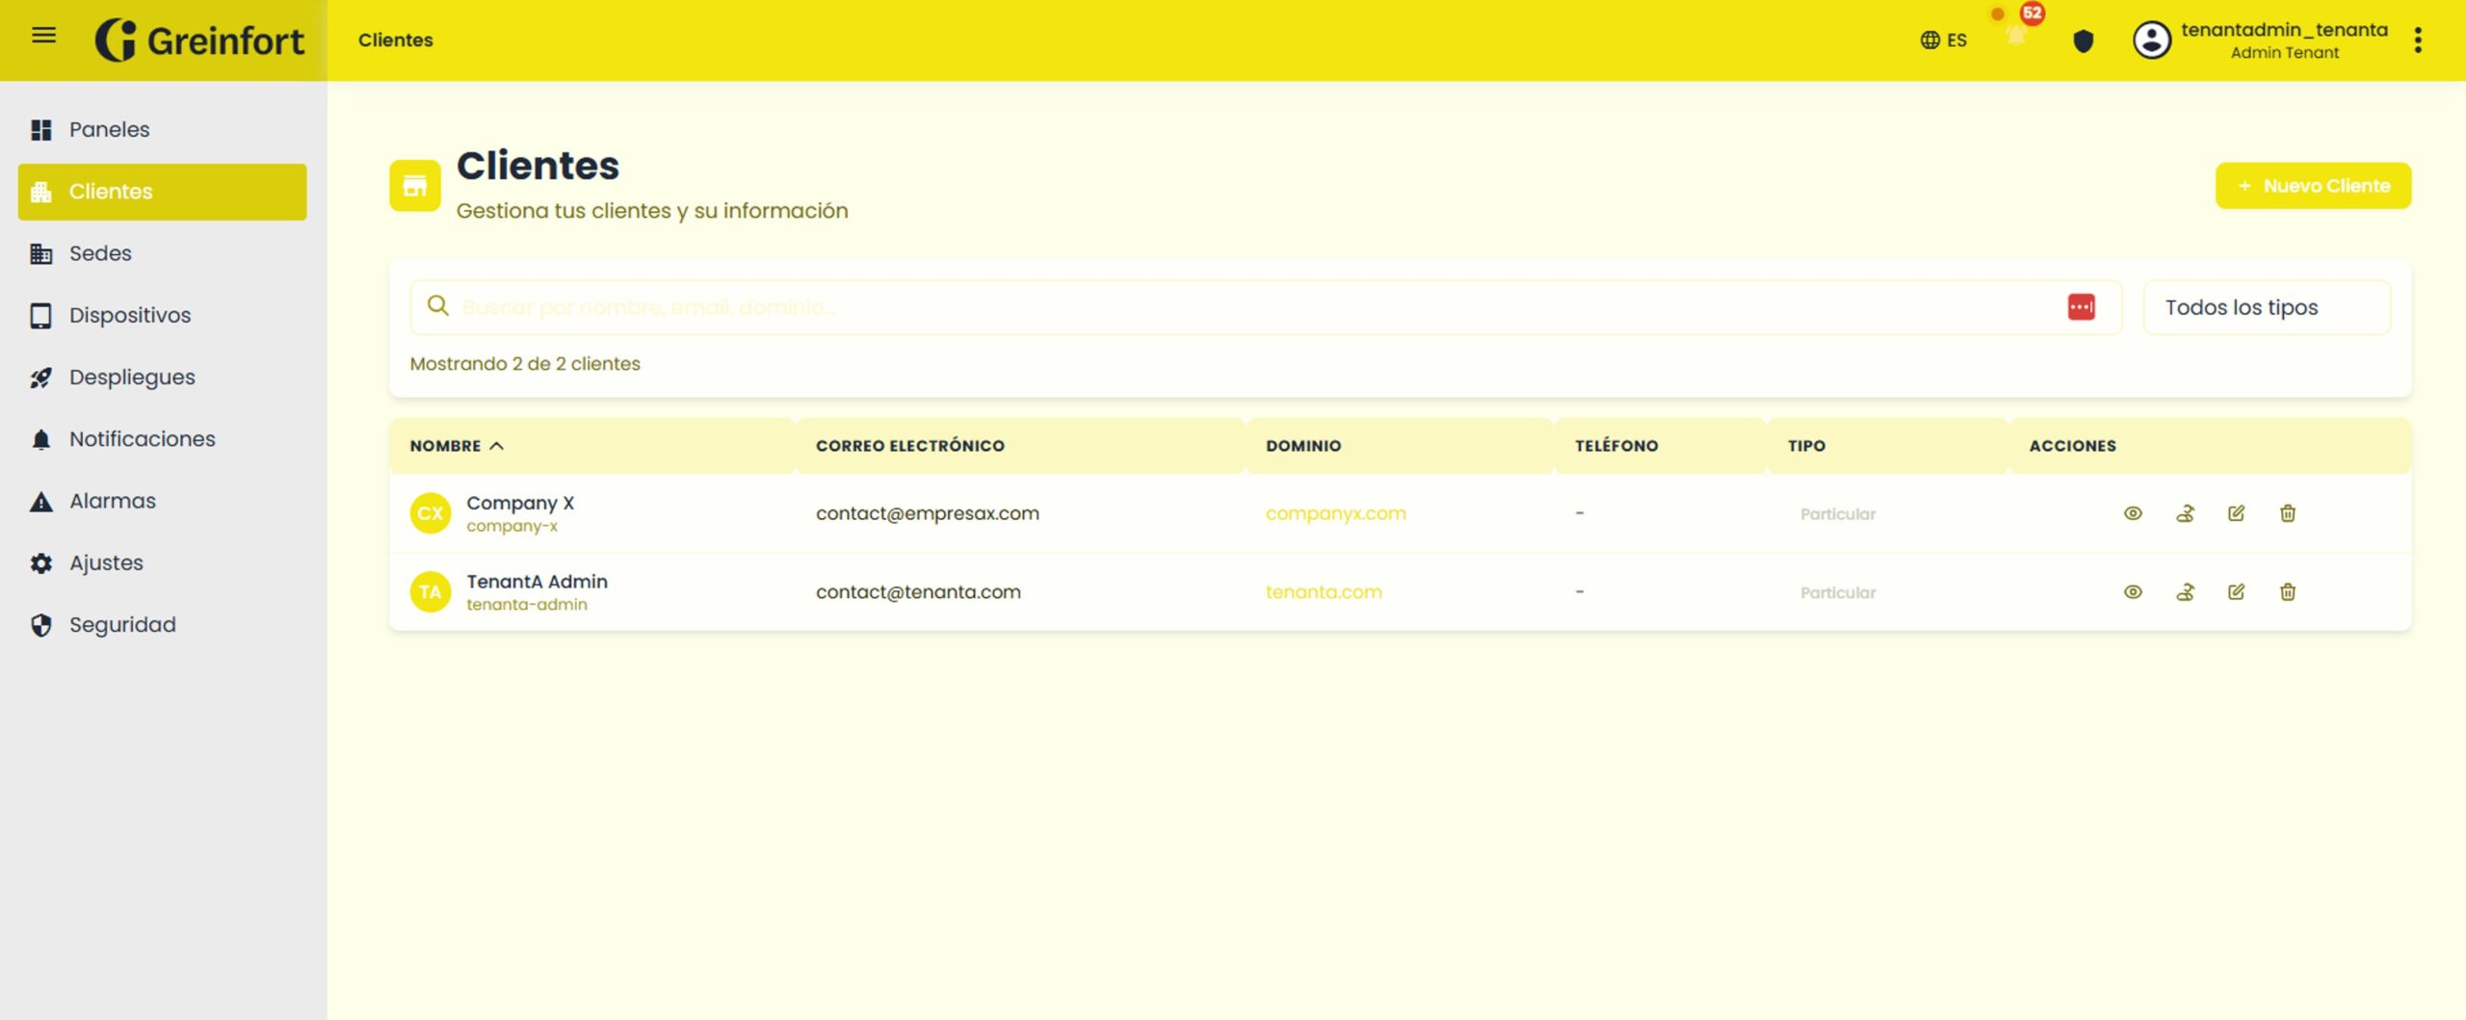Toggle the hamburger menu icon
This screenshot has height=1020, width=2466.
point(43,37)
